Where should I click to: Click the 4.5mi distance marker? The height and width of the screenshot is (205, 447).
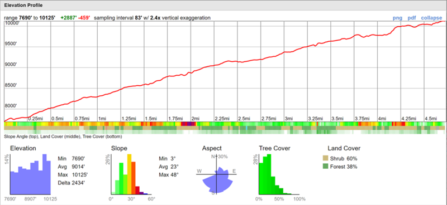[x=431, y=118]
